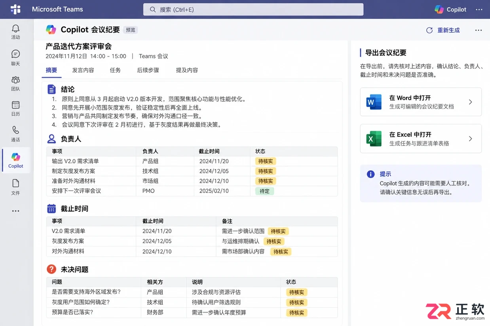Screen dimensions: 490x326
Task: Expand the 在 Excel 中打开 chevron
Action: pyautogui.click(x=471, y=139)
